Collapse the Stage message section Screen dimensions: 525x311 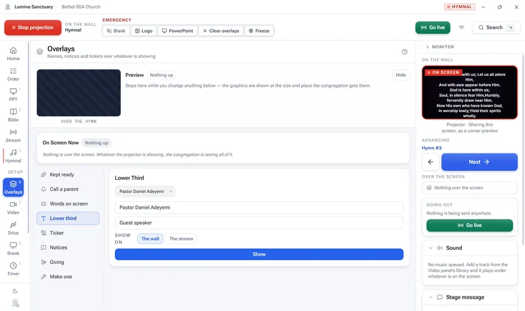(x=430, y=297)
